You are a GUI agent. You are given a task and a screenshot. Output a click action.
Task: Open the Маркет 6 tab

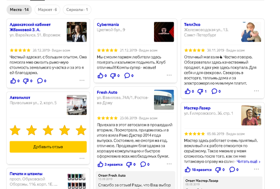(47, 10)
